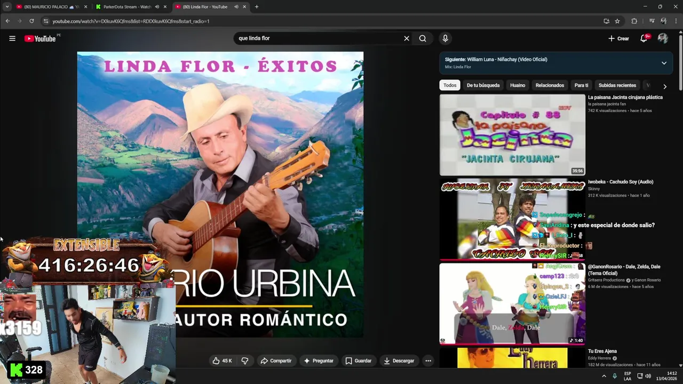Share the video via Compartir
The width and height of the screenshot is (683, 384).
pos(276,361)
